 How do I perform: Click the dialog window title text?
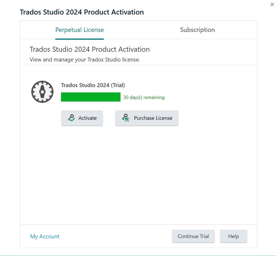(82, 12)
